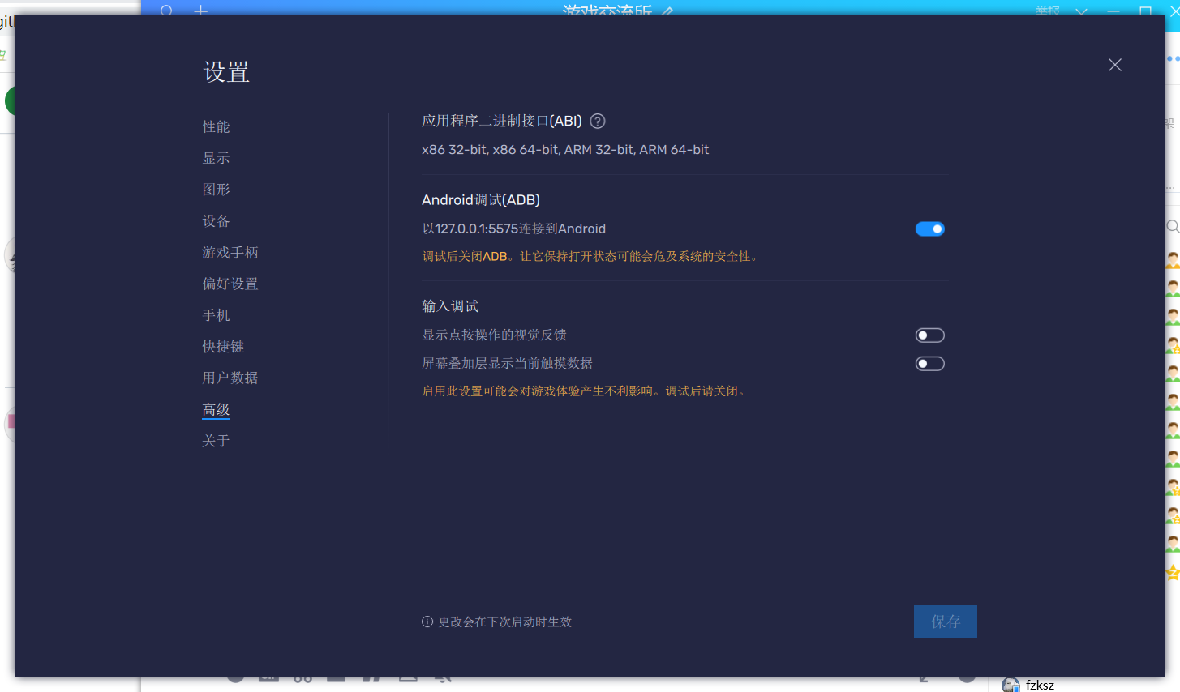Enable visual feedback for tap operations
The width and height of the screenshot is (1180, 692).
929,335
